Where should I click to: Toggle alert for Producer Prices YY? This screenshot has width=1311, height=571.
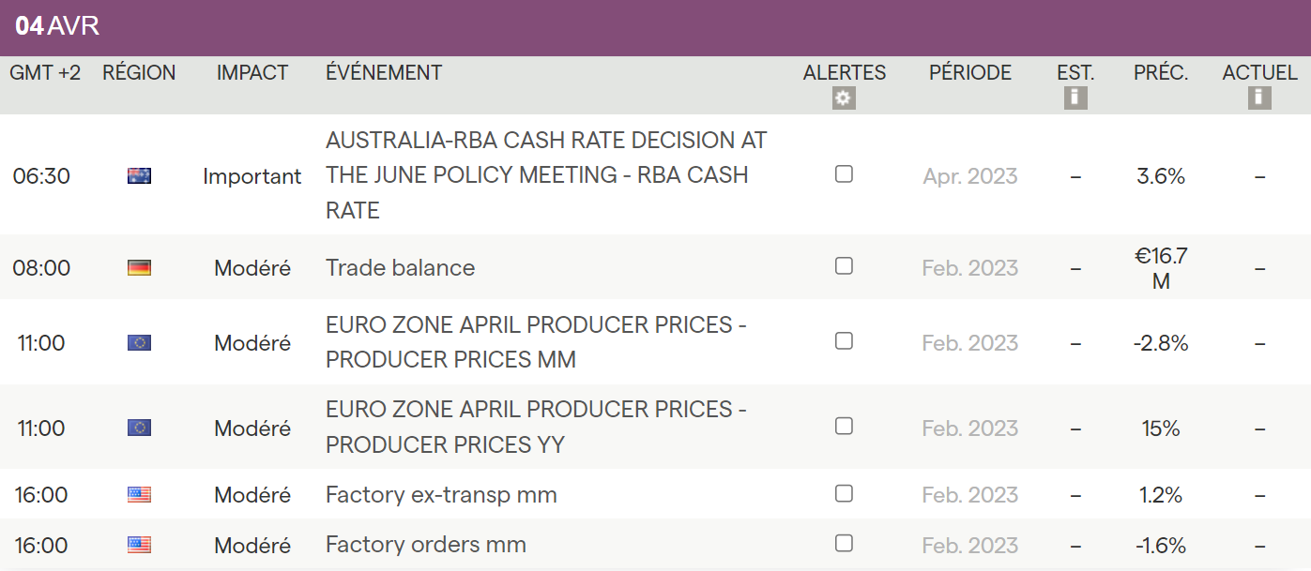tap(844, 427)
